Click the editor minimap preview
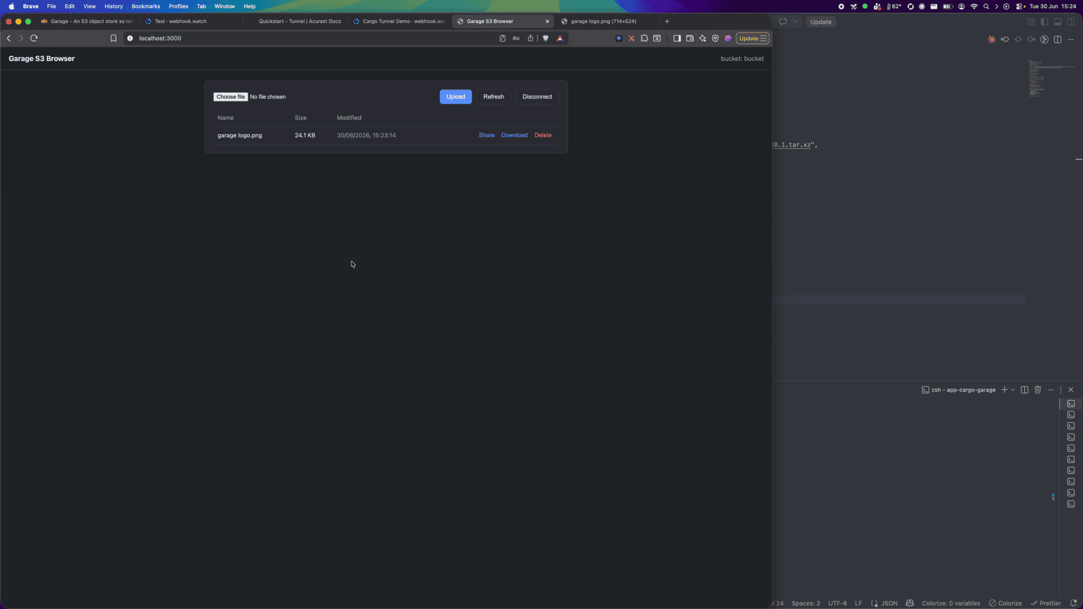Viewport: 1083px width, 609px height. (x=1050, y=78)
